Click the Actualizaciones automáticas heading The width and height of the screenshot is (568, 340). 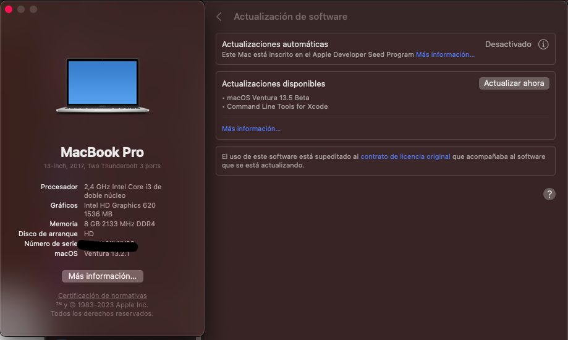(x=275, y=45)
